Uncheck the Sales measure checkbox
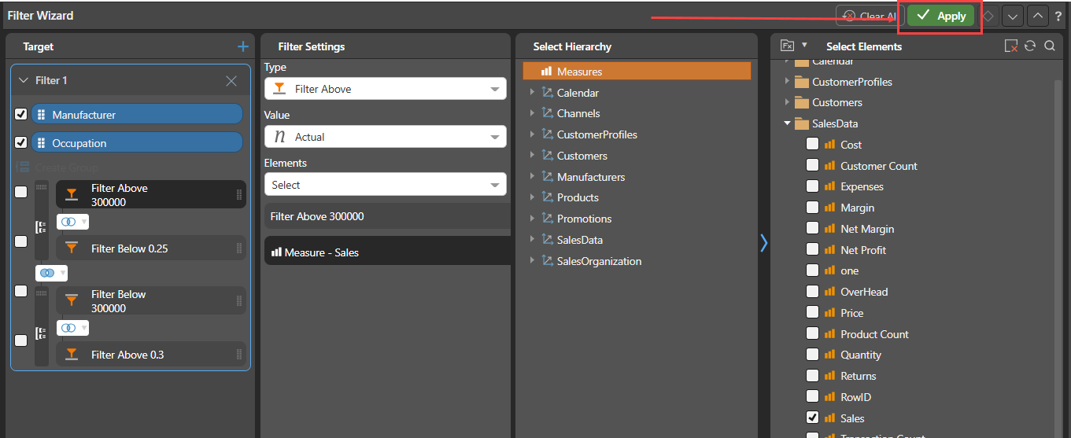Screen dimensions: 1071x438 coord(812,418)
